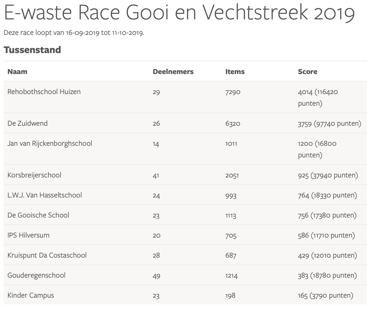Image resolution: width=372 pixels, height=309 pixels.
Task: Click L.W.J. Van Hasseltschool name
Action: [x=45, y=195]
